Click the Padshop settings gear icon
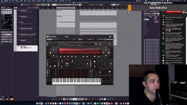The height and width of the screenshot is (105, 187). [103, 39]
